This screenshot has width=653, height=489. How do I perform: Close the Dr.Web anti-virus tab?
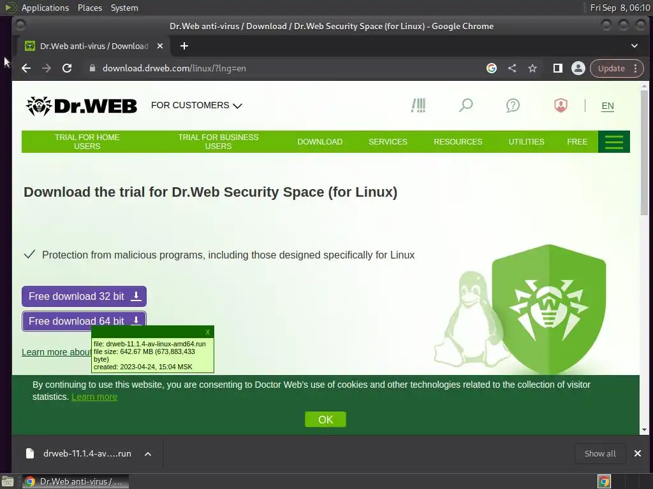pyautogui.click(x=160, y=46)
